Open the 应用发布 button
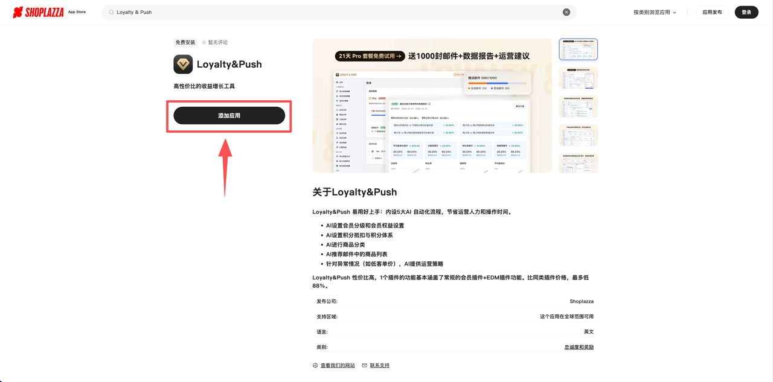This screenshot has width=773, height=382. (712, 12)
